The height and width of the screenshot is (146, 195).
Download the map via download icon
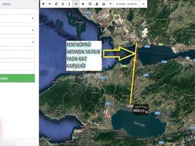click(x=97, y=4)
